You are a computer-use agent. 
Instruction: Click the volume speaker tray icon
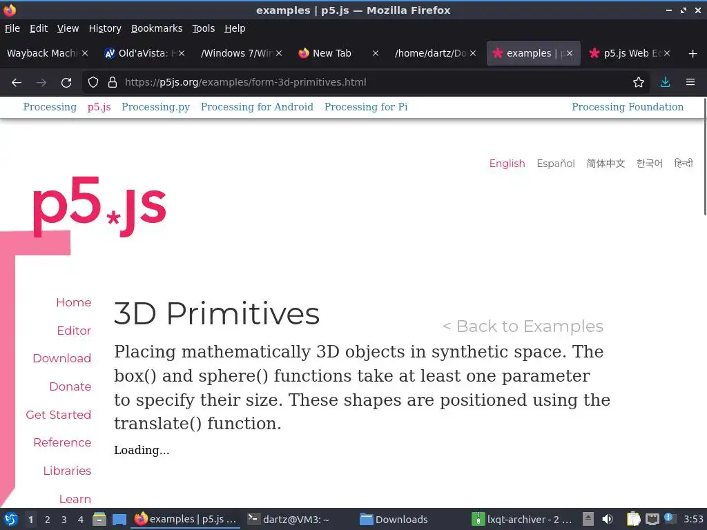(608, 519)
